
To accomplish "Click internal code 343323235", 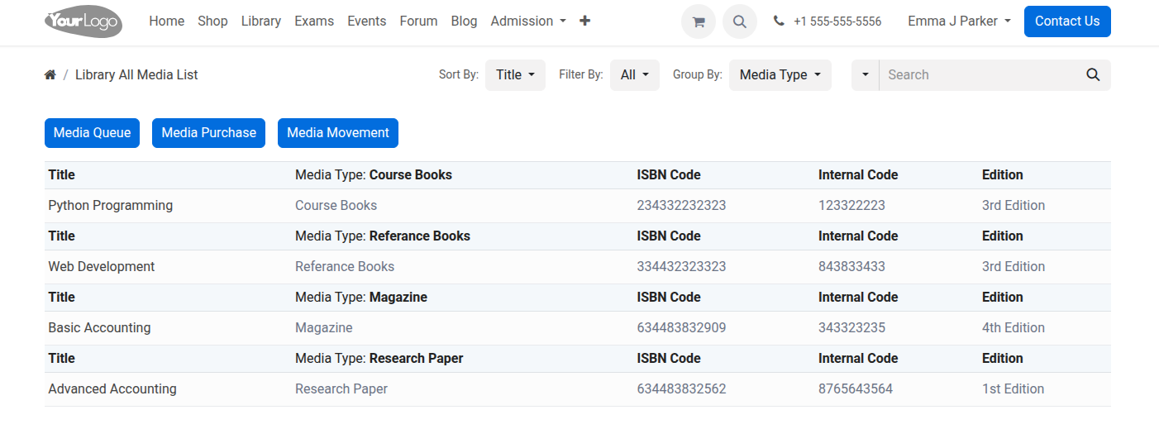I will tap(852, 328).
